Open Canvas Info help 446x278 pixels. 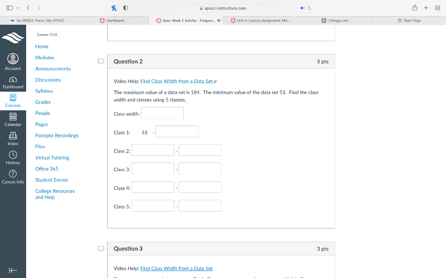tap(13, 177)
